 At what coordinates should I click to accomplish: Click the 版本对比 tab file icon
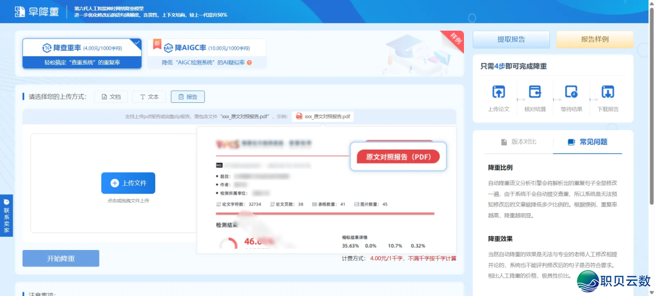point(504,142)
